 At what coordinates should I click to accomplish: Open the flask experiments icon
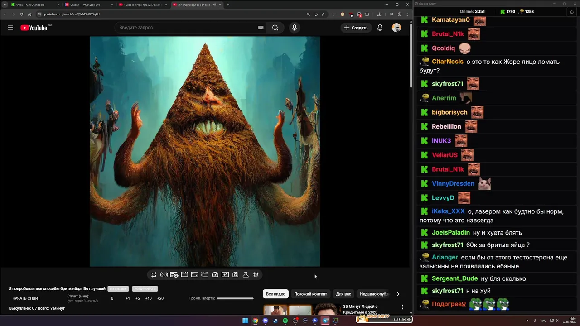pos(246,274)
